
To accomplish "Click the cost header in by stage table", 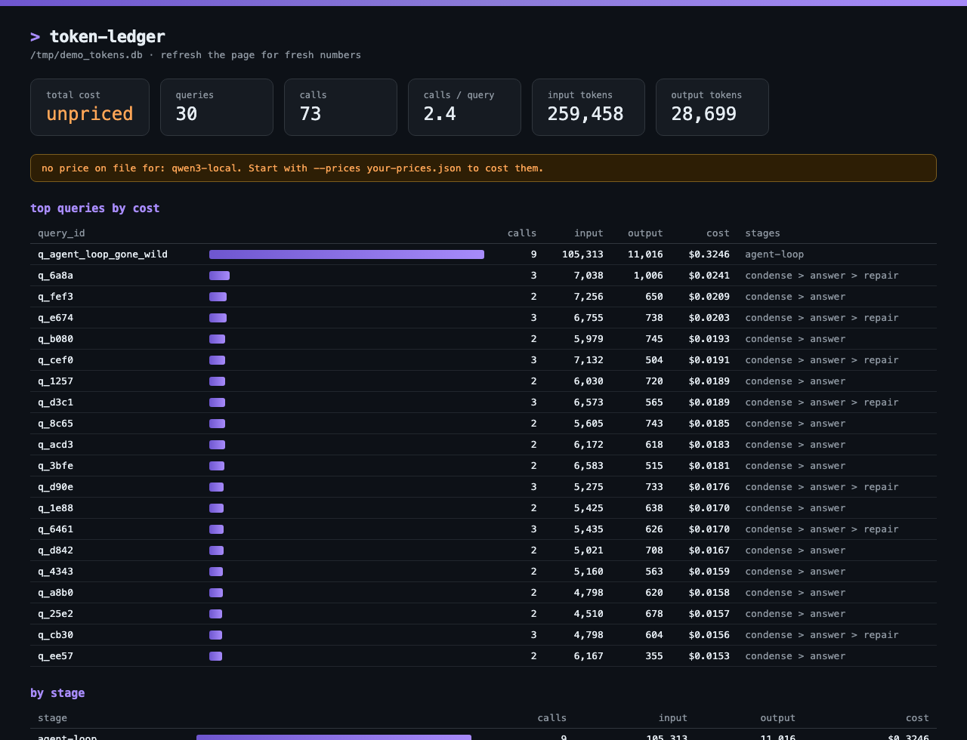I will coord(917,718).
